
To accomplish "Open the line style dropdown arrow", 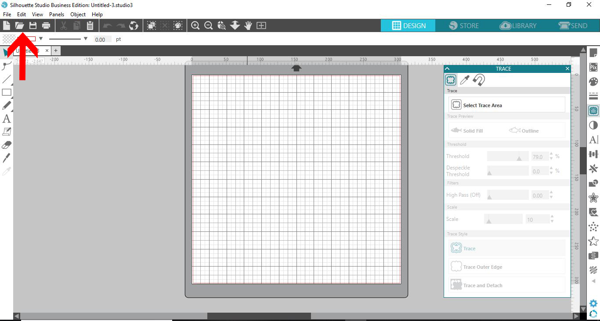I will click(85, 39).
